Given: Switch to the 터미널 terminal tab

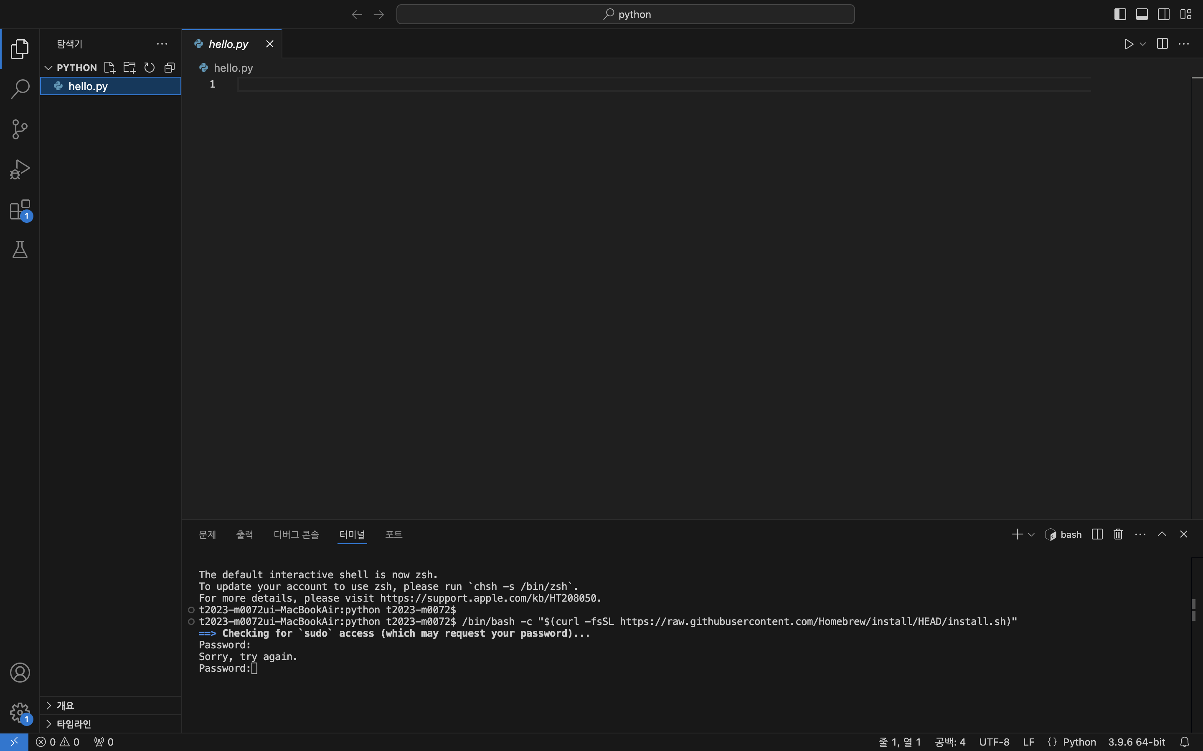Looking at the screenshot, I should [352, 534].
